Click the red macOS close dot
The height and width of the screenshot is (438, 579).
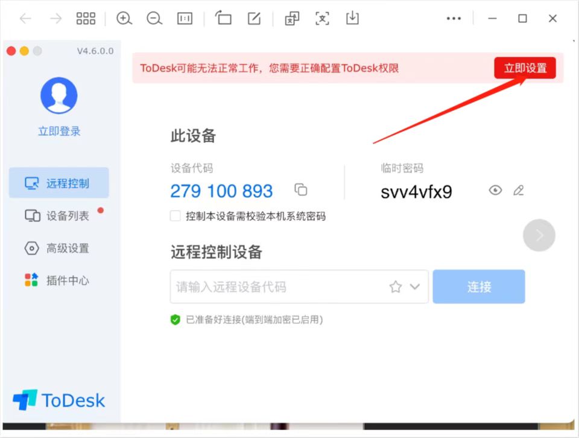tap(11, 51)
